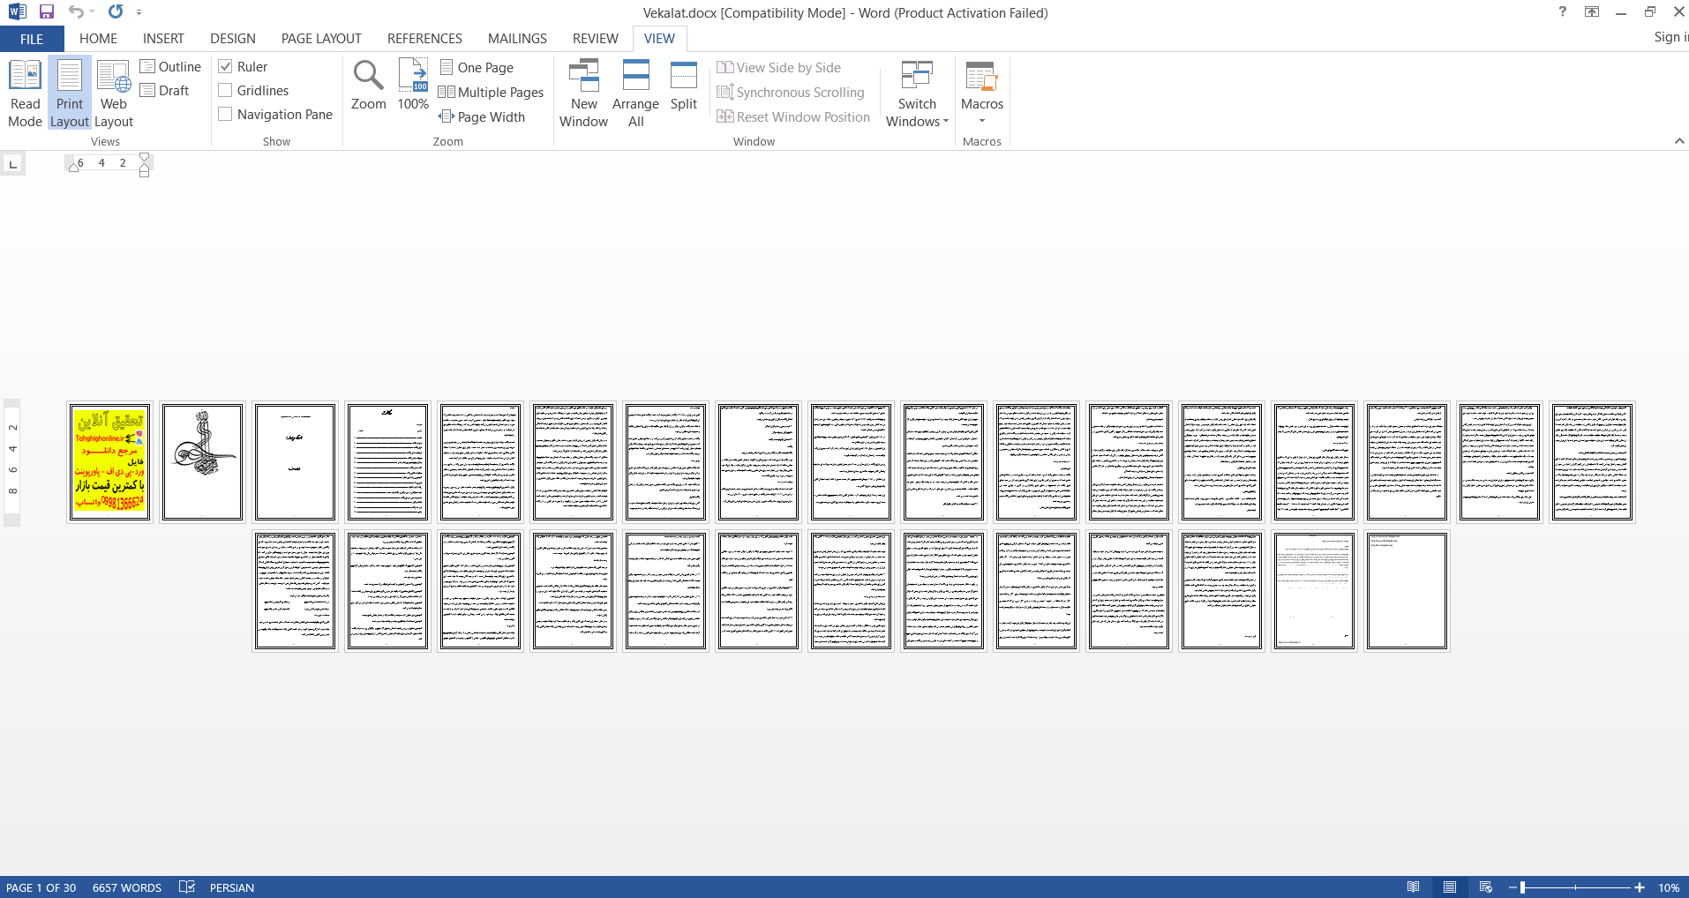Open Ribbon Display Options

tap(1592, 12)
